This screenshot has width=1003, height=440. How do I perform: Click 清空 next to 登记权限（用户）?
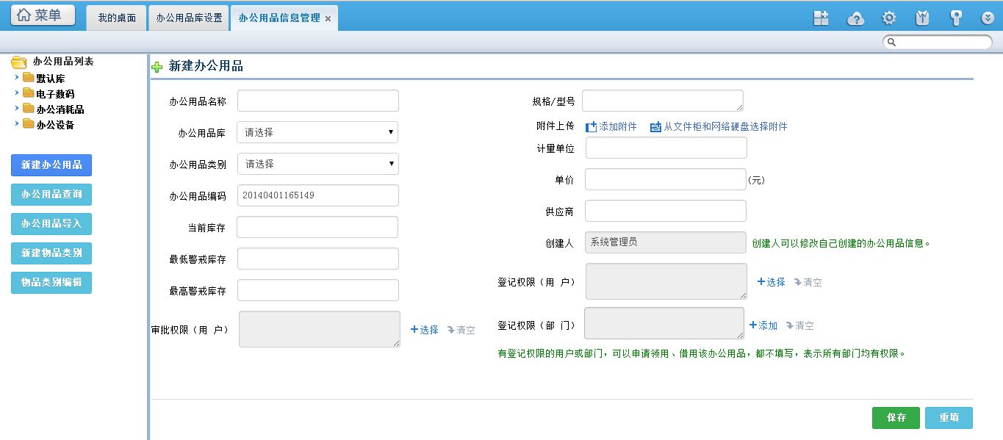(x=808, y=282)
